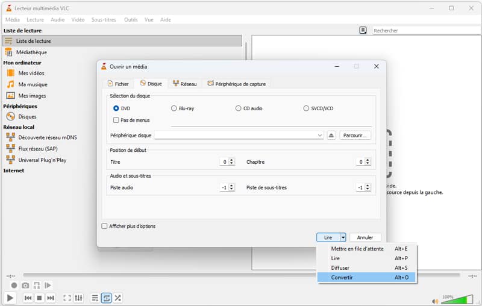Screen dimensions: 482x306
Task: Mute audio using the speaker icon
Action: [x=435, y=301]
